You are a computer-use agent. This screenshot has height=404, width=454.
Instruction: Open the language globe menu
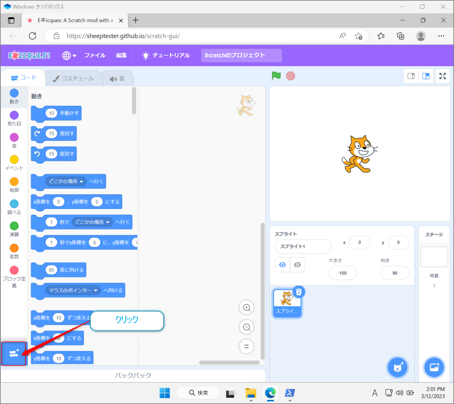tap(69, 56)
